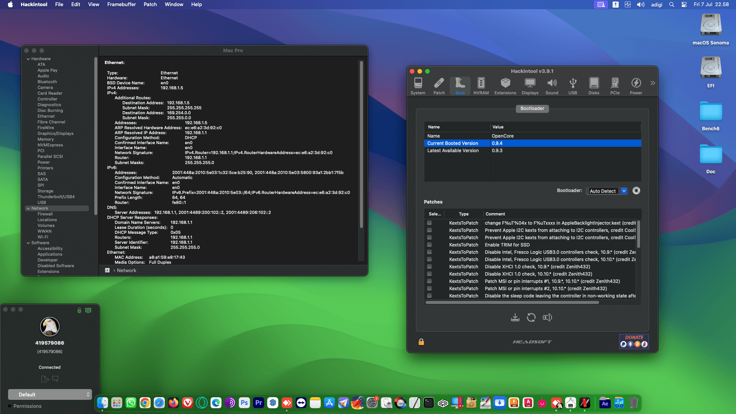Click the Mac Pro sidebar scrollbar

[95, 136]
